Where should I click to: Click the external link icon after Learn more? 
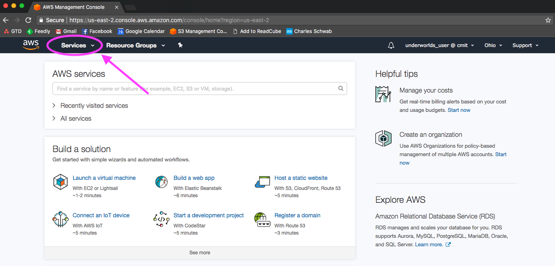click(x=448, y=244)
